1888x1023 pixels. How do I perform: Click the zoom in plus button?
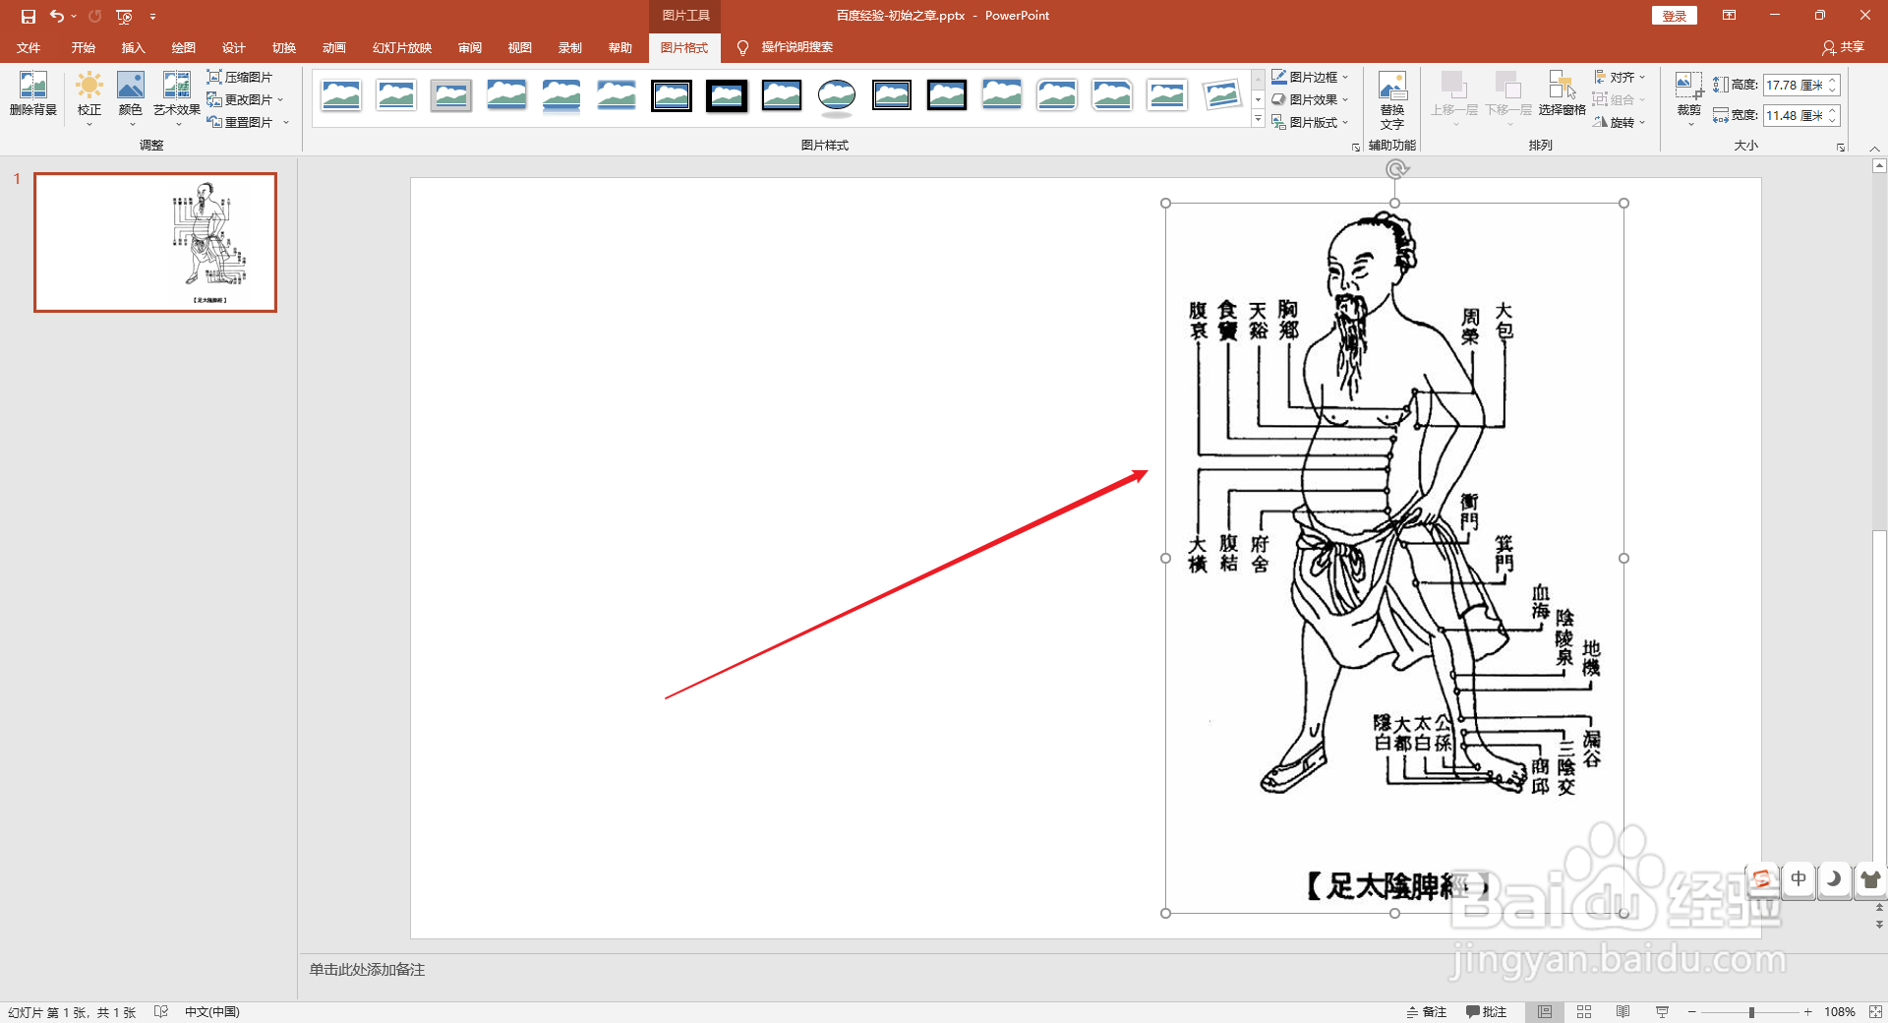1808,1011
